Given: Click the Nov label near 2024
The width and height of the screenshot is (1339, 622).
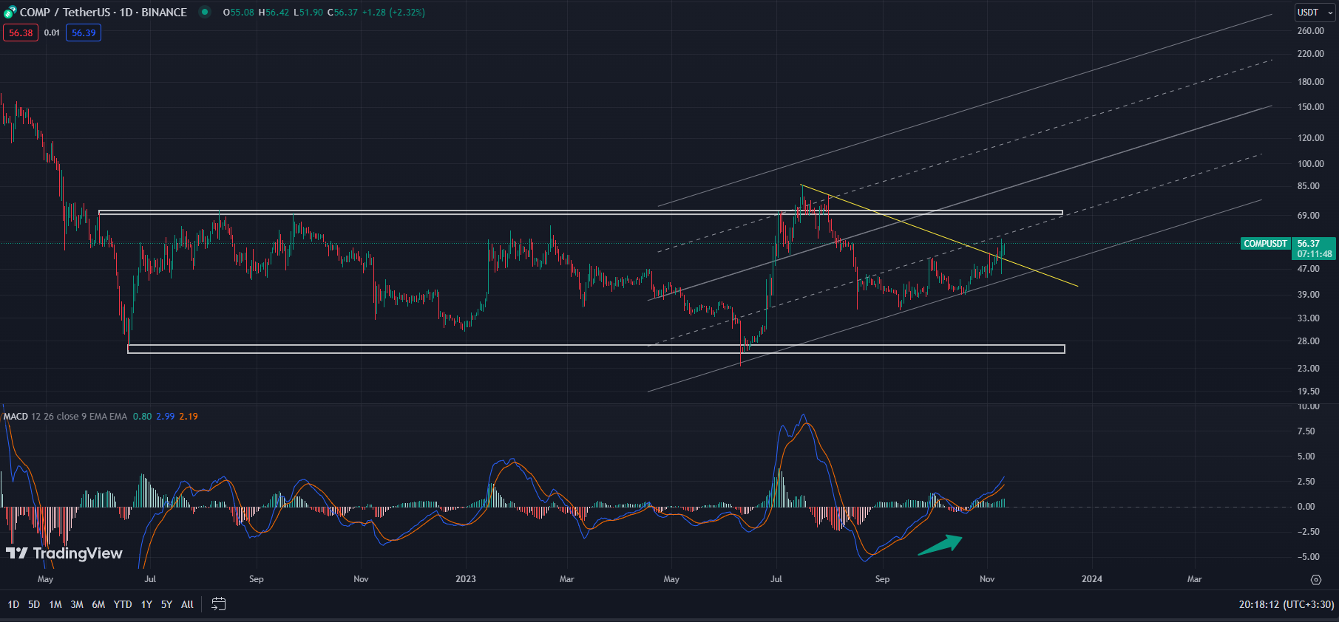Looking at the screenshot, I should click(987, 579).
